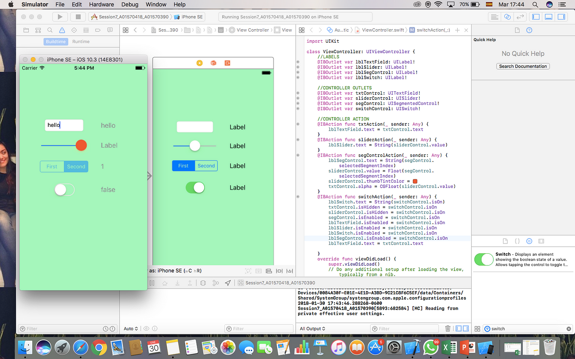This screenshot has width=575, height=359.
Task: Open the Edit menu
Action: point(77,4)
